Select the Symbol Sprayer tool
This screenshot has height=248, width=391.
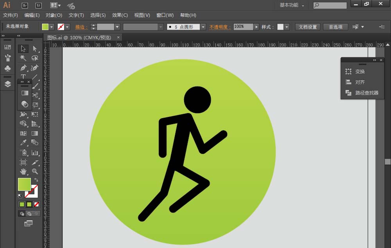pyautogui.click(x=23, y=152)
